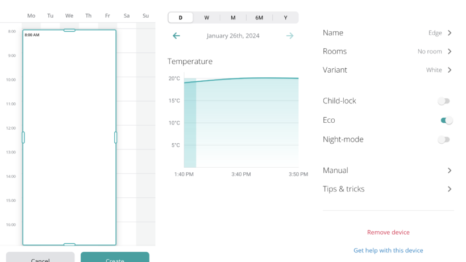
Task: Click Remove device link
Action: point(388,232)
